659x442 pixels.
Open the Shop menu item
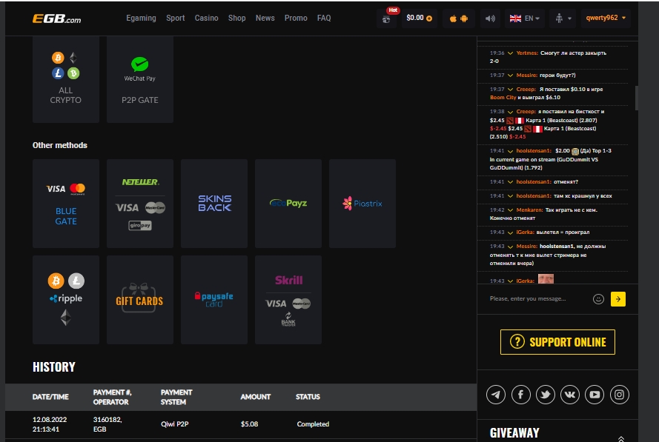[x=236, y=18]
